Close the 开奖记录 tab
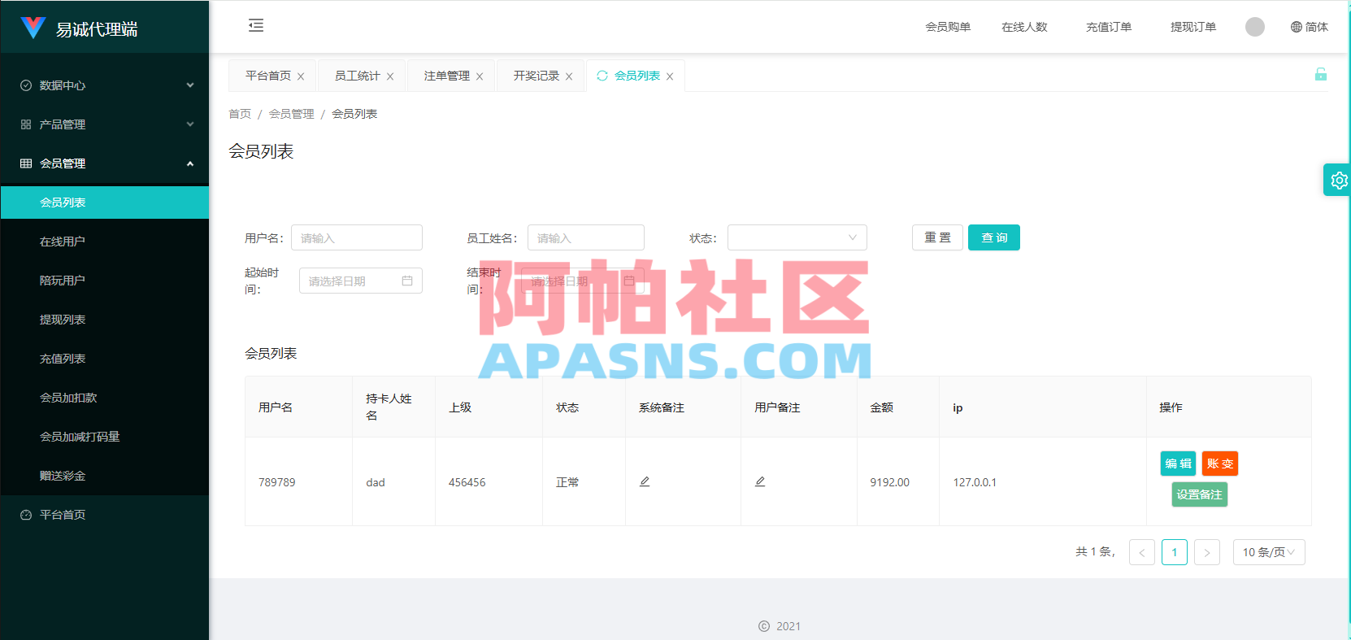 (569, 76)
